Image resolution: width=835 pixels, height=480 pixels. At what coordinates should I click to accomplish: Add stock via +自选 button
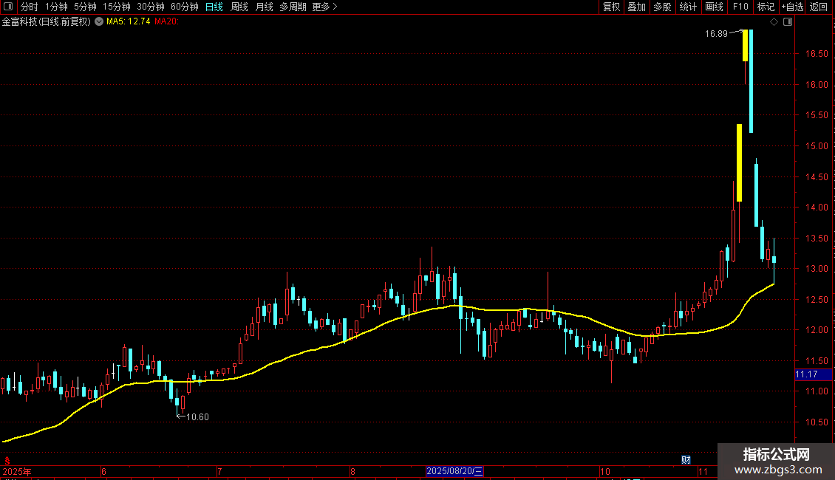(792, 7)
